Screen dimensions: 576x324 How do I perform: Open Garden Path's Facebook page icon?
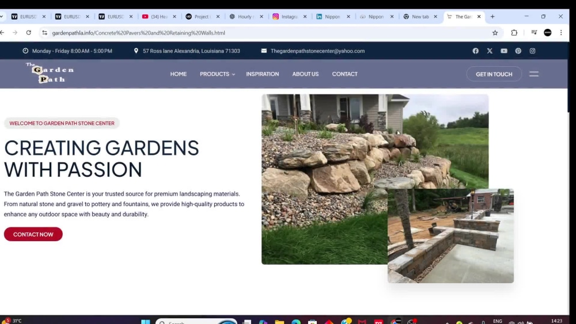point(475,51)
